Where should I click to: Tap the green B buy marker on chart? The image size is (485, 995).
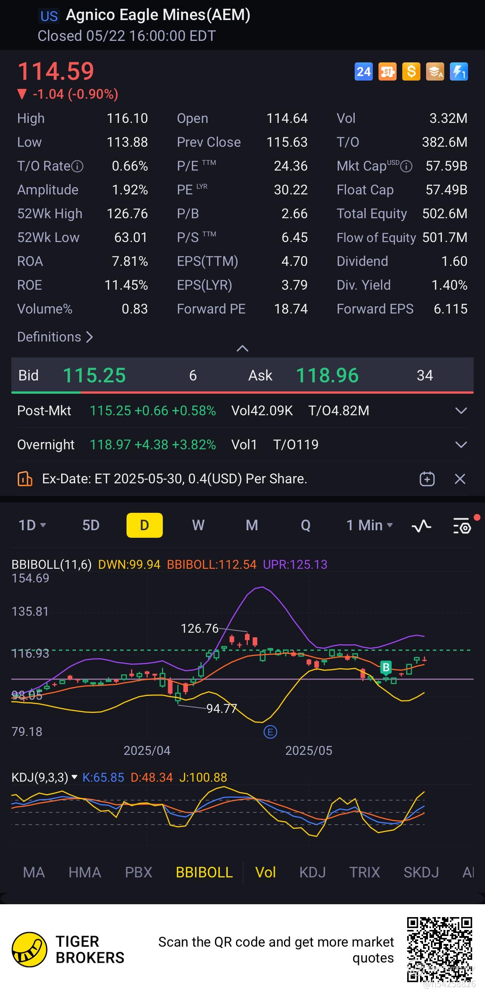[386, 667]
